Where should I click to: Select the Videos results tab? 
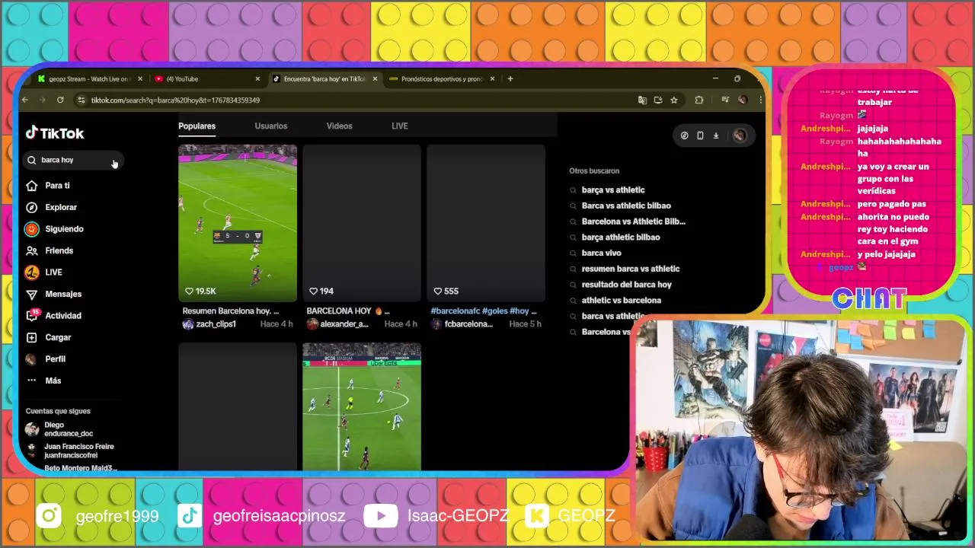tap(340, 126)
